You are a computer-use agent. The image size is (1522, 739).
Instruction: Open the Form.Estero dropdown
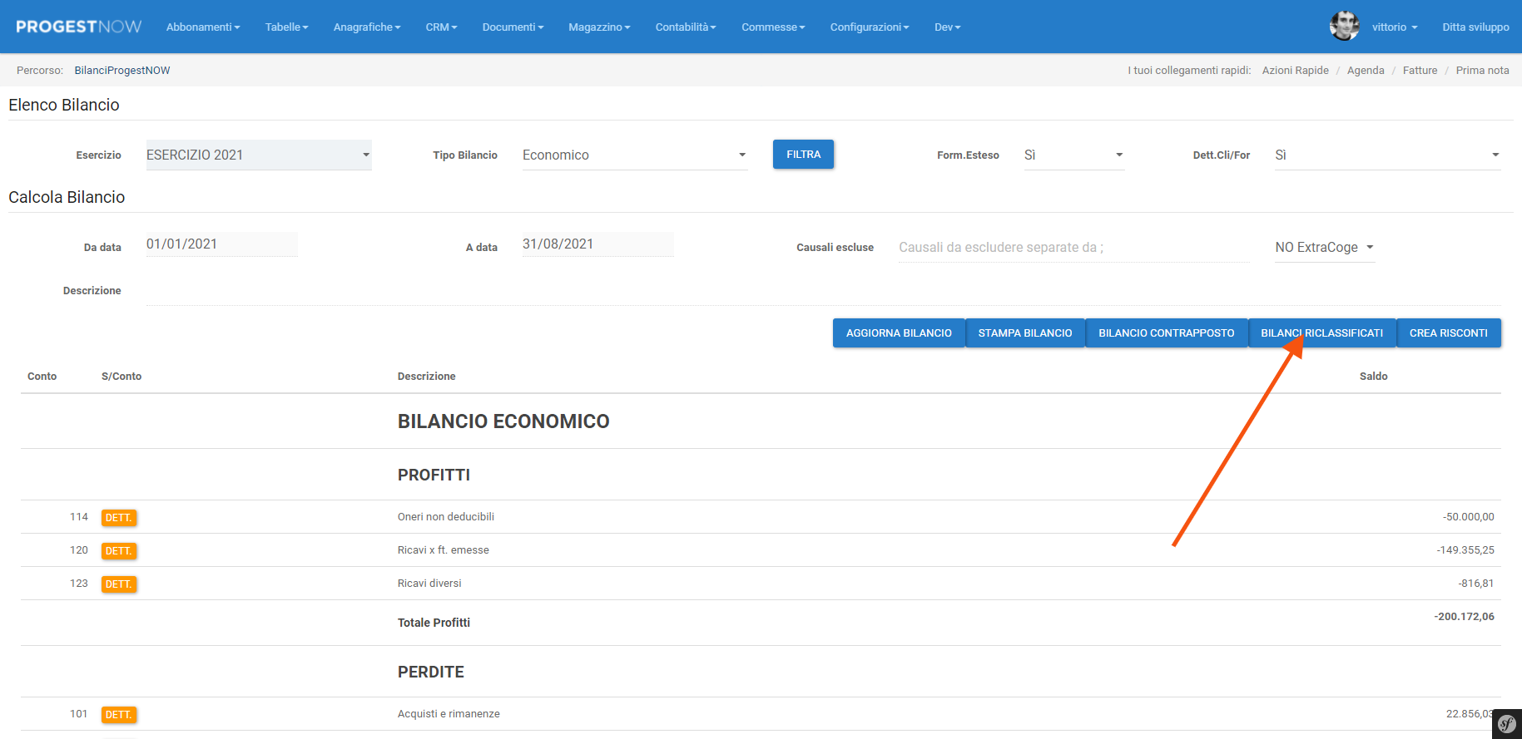point(1073,155)
